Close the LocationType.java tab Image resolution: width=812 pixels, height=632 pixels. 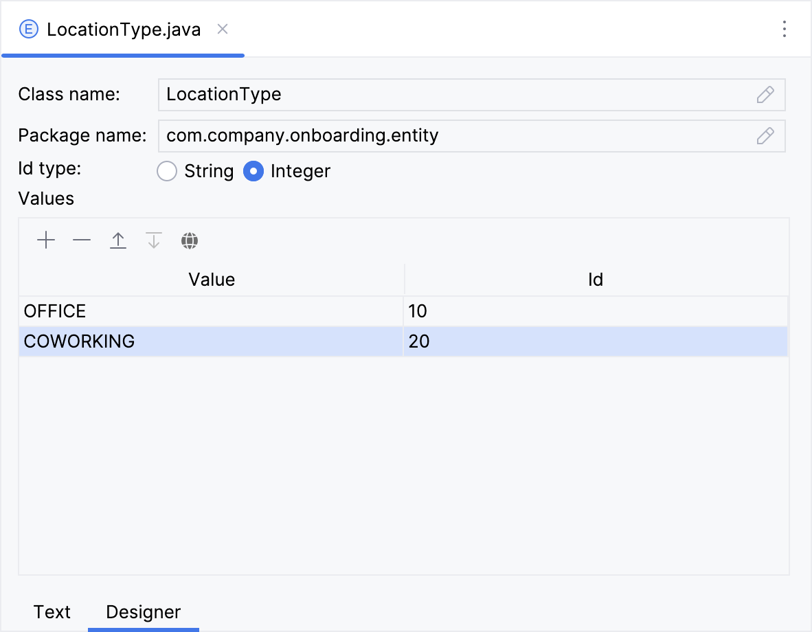(222, 30)
